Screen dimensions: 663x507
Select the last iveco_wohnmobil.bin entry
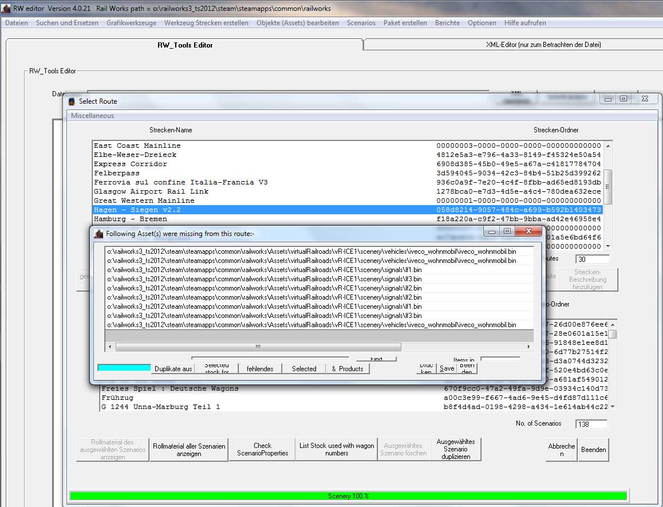click(319, 325)
